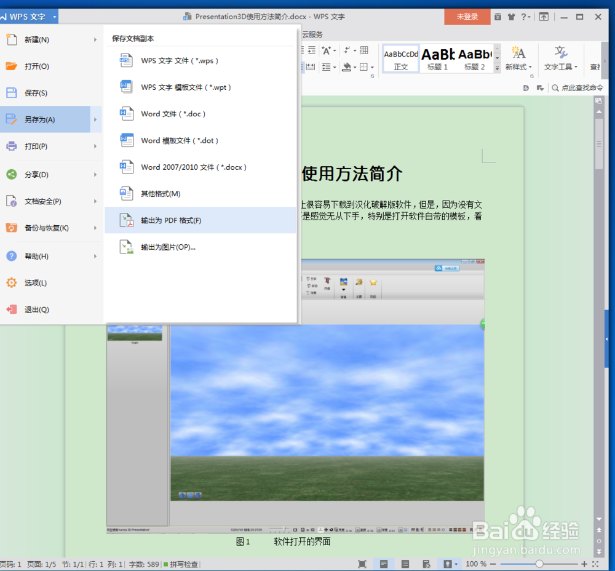
Task: Save as WPS 文字 模板文件 (*.wpt)
Action: pyautogui.click(x=200, y=87)
